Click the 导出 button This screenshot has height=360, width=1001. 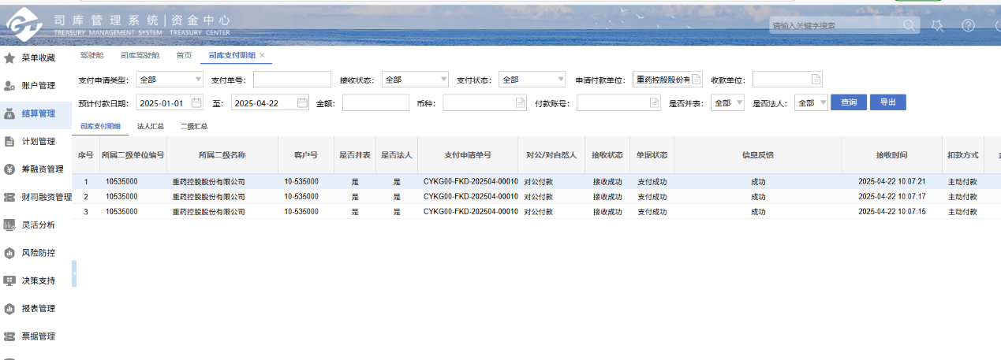[x=887, y=102]
